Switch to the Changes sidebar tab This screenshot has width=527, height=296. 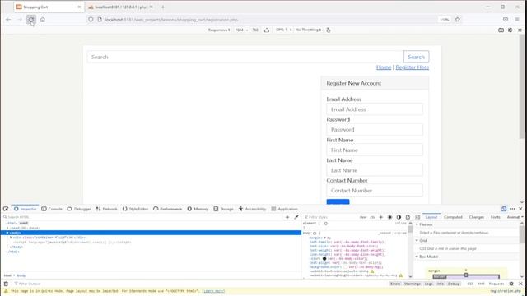pos(477,217)
